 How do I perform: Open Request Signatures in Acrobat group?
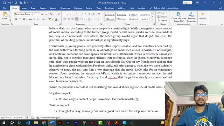click(x=191, y=17)
